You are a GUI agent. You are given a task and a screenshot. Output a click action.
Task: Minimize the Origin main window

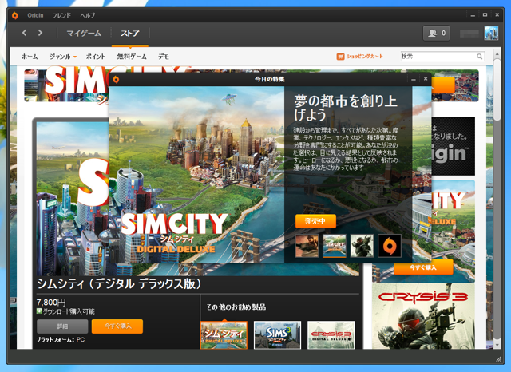click(473, 15)
